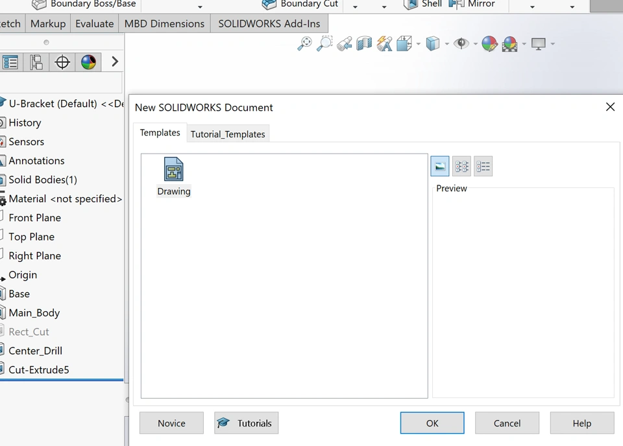
Task: Click Hide/Show Items eye icon
Action: [461, 43]
